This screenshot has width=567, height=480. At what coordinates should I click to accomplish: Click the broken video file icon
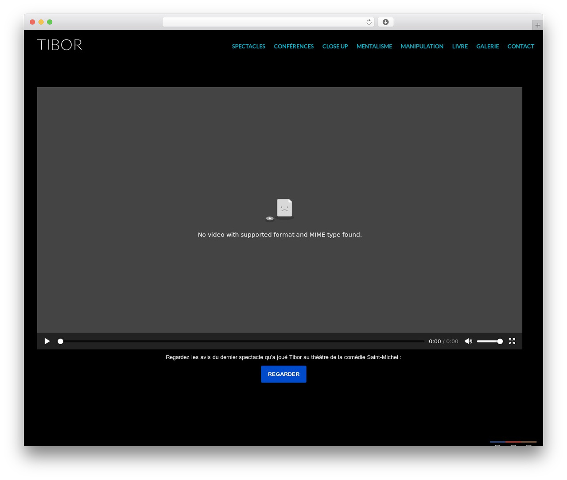pyautogui.click(x=280, y=210)
